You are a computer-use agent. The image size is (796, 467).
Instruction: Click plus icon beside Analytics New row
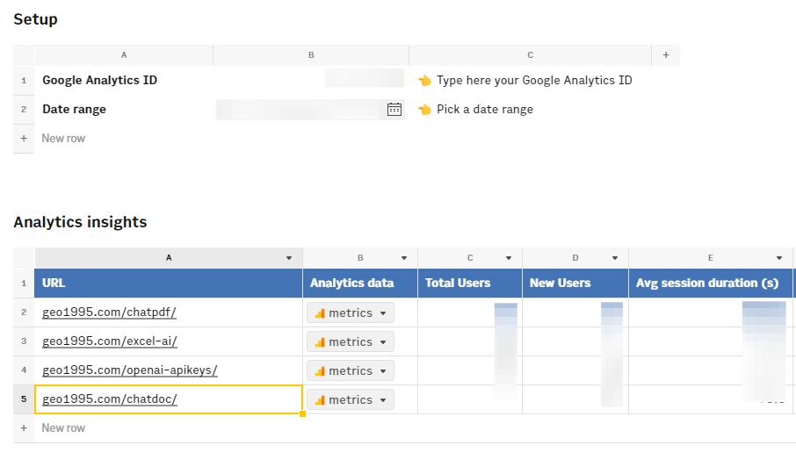pyautogui.click(x=24, y=428)
